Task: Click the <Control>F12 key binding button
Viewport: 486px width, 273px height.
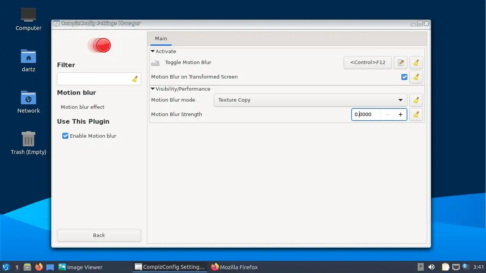Action: coord(368,63)
